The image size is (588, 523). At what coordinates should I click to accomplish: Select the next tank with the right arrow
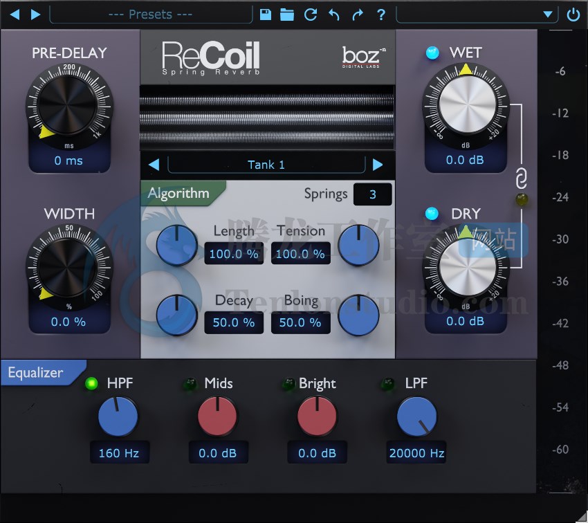(x=378, y=165)
